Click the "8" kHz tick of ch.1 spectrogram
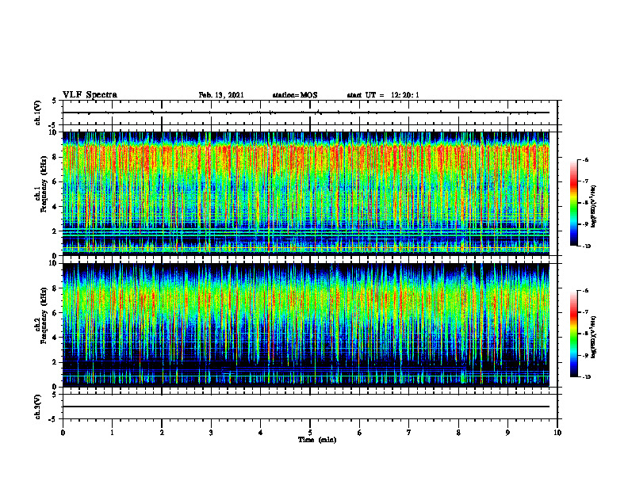 56,157
